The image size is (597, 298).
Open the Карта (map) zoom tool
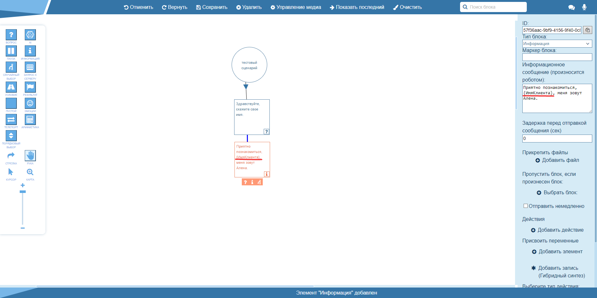coord(30,172)
